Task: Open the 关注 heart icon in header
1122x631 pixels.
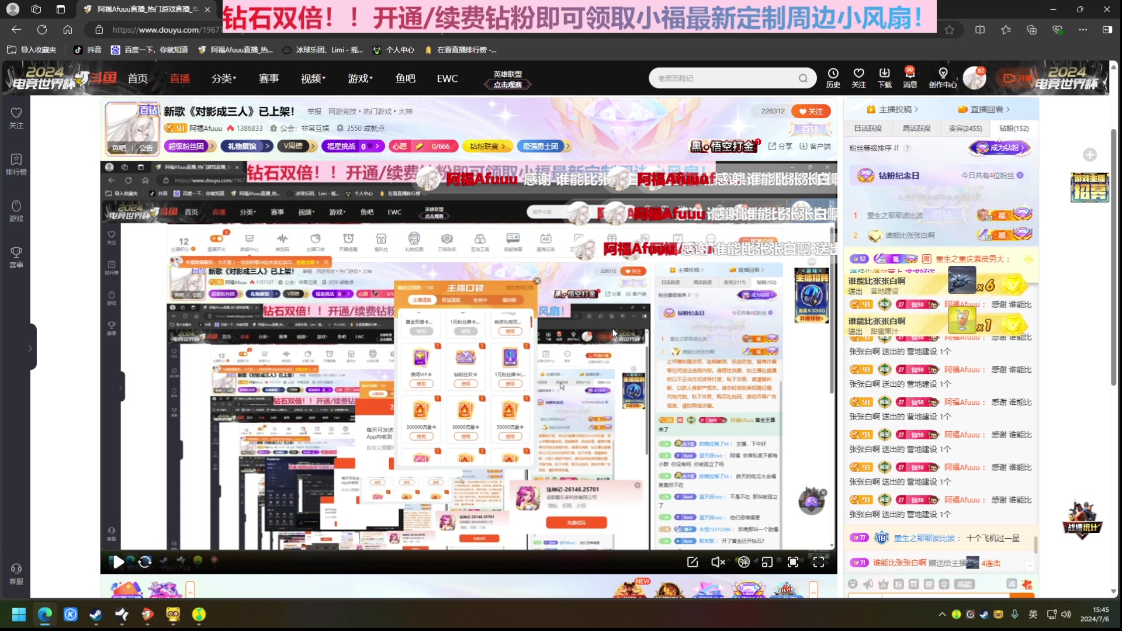Action: click(858, 78)
